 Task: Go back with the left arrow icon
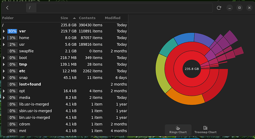tap(7, 8)
